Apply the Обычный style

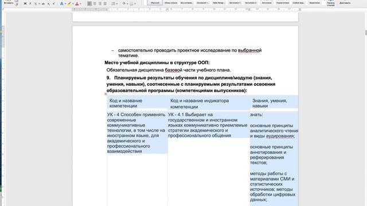(155, 2)
